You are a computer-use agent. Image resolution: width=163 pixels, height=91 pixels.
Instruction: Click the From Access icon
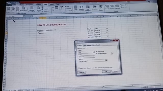pyautogui.click(x=8, y=10)
